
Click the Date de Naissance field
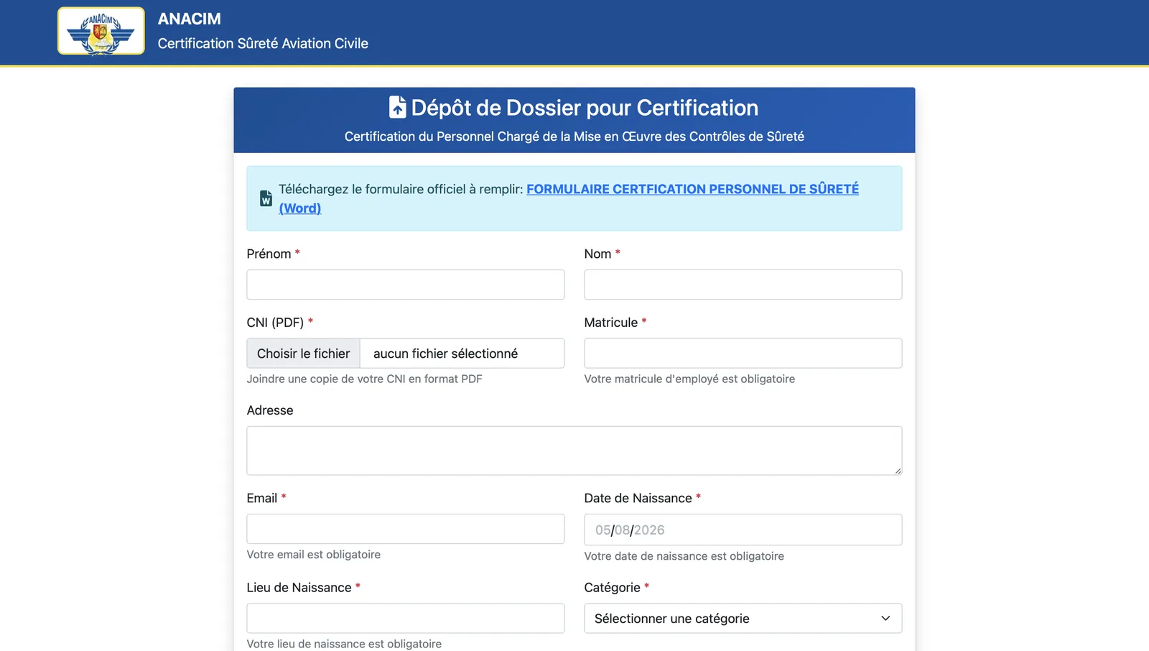[x=743, y=530]
